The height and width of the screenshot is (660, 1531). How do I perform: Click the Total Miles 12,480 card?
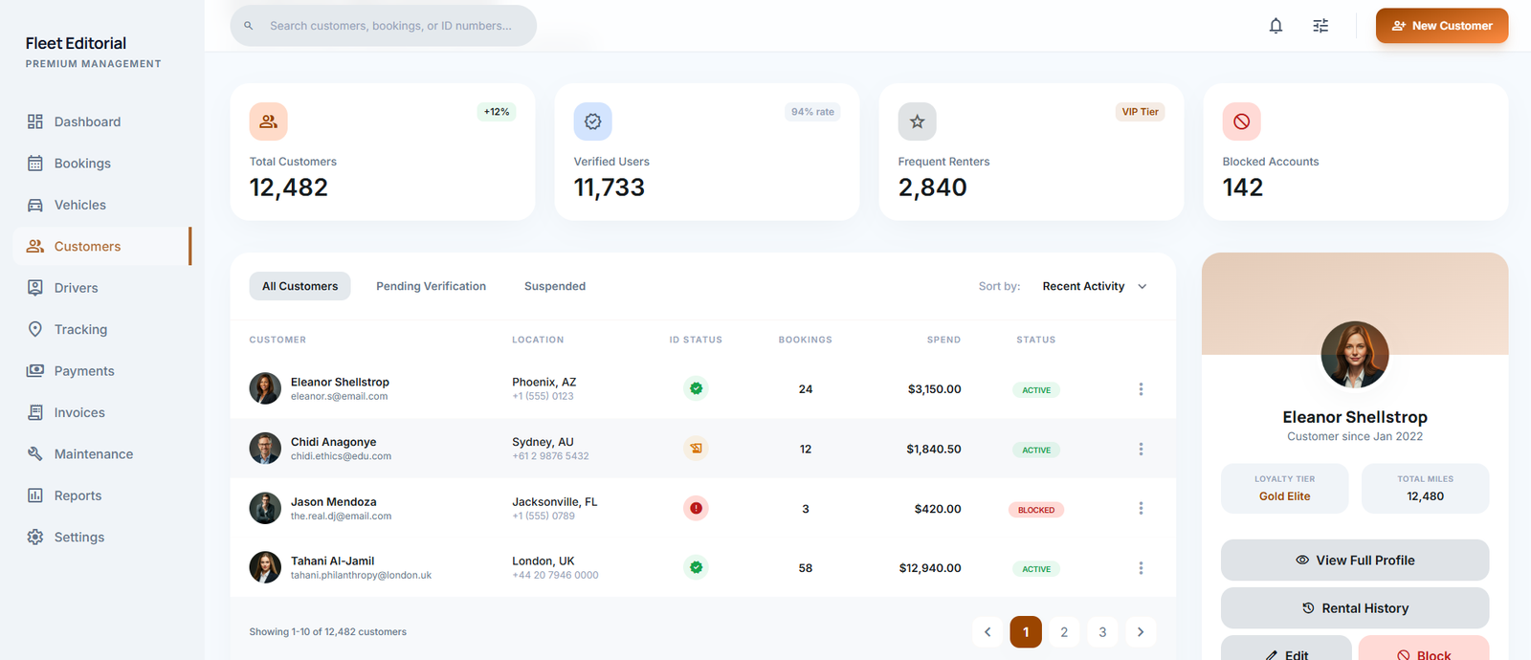[1425, 488]
